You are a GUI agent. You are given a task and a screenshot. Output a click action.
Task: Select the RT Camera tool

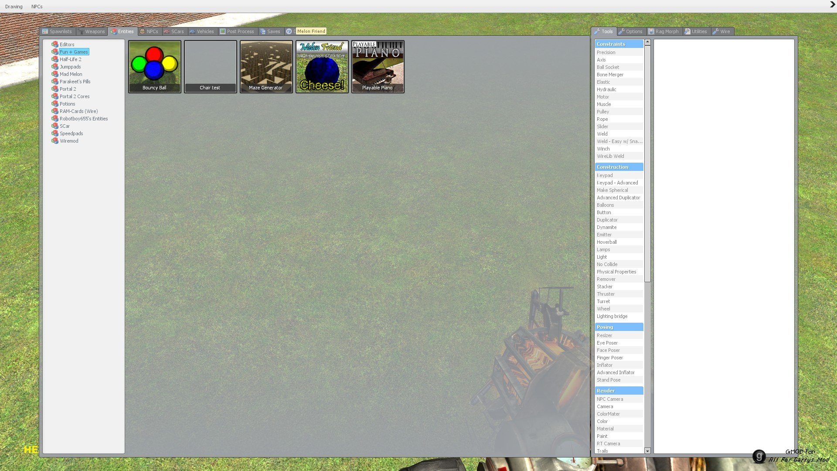619,444
